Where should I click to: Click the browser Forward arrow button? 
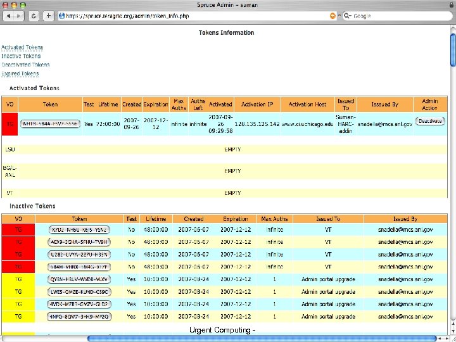(19, 15)
